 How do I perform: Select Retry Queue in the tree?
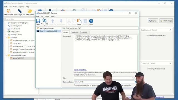pos(15,32)
